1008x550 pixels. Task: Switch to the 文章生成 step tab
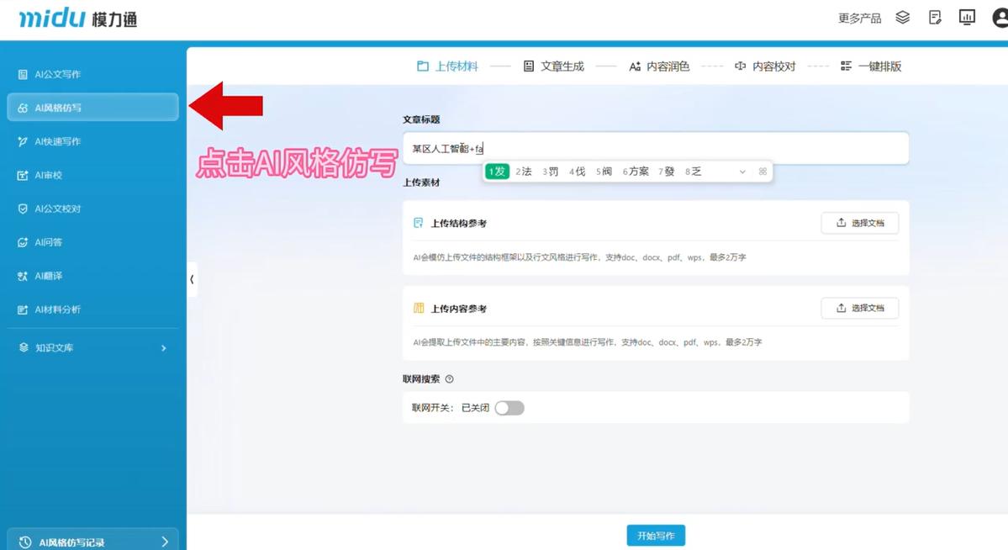pyautogui.click(x=553, y=66)
